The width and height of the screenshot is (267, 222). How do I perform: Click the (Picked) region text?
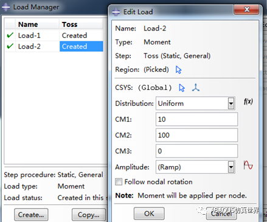coord(156,69)
